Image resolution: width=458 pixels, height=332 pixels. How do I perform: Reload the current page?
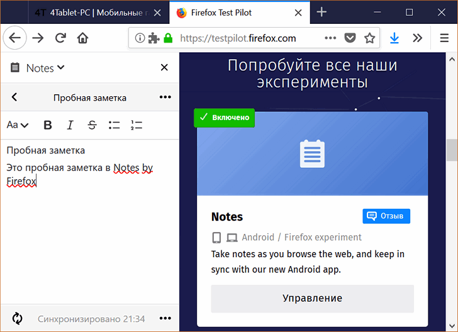[x=60, y=38]
